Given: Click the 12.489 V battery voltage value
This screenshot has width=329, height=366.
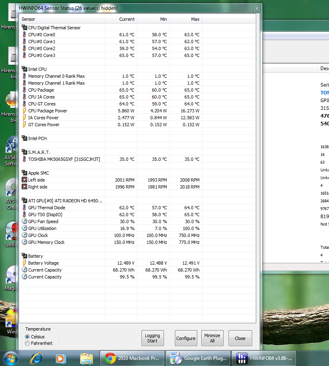Looking at the screenshot, I should 126,263.
